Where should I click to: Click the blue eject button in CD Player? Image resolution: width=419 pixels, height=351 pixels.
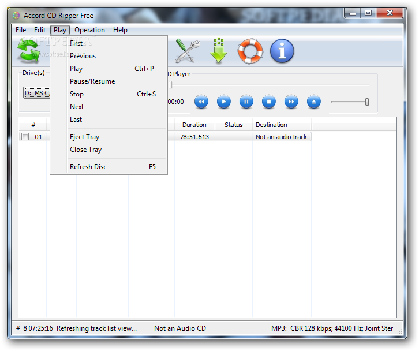pos(314,102)
